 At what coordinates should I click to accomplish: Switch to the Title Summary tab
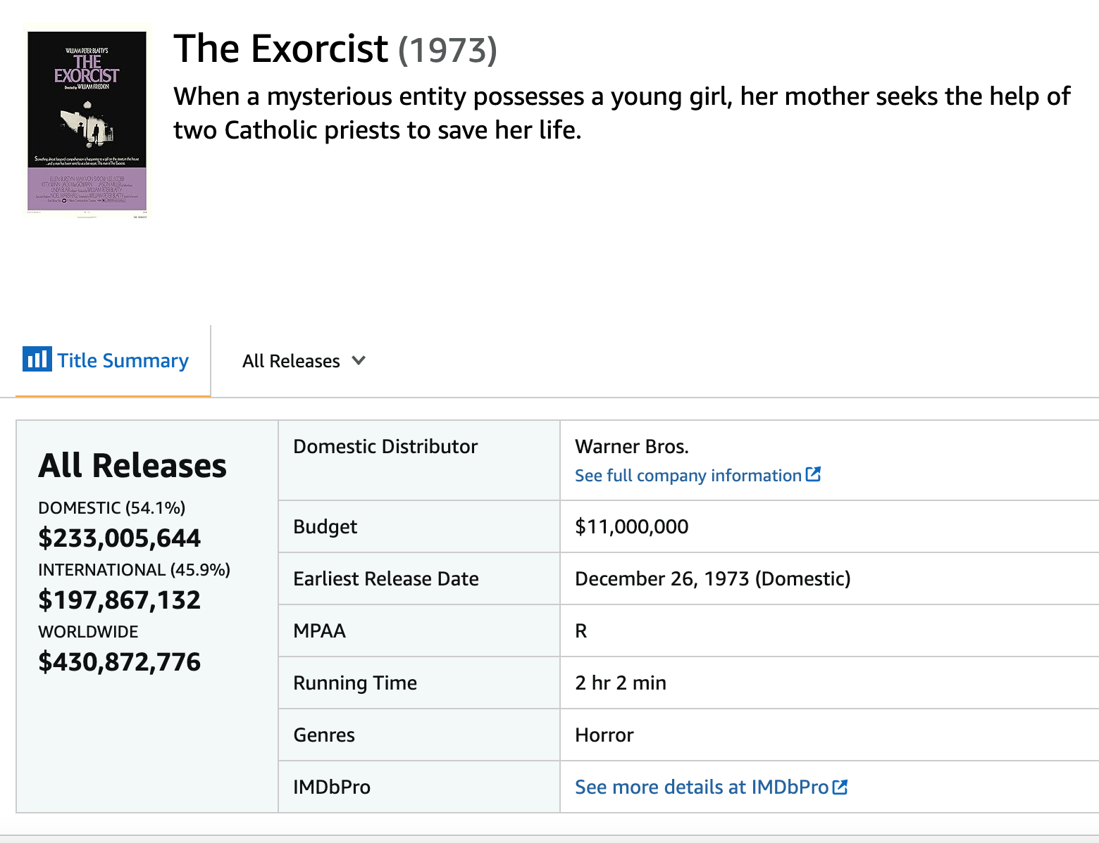[106, 360]
